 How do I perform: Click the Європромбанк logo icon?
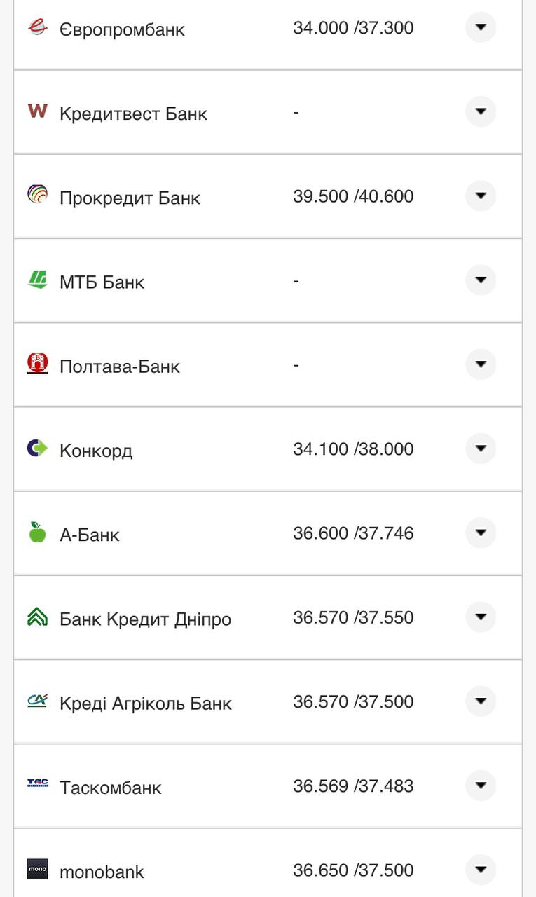[39, 28]
